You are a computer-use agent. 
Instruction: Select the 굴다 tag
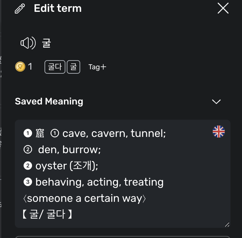point(55,67)
